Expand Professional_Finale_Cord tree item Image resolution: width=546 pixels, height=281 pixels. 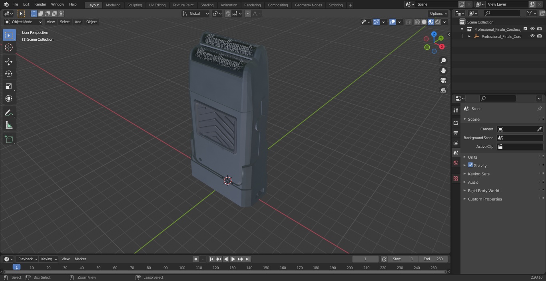[x=469, y=36]
